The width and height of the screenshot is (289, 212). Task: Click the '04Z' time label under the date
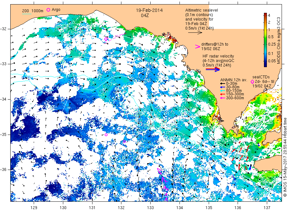coord(145,15)
